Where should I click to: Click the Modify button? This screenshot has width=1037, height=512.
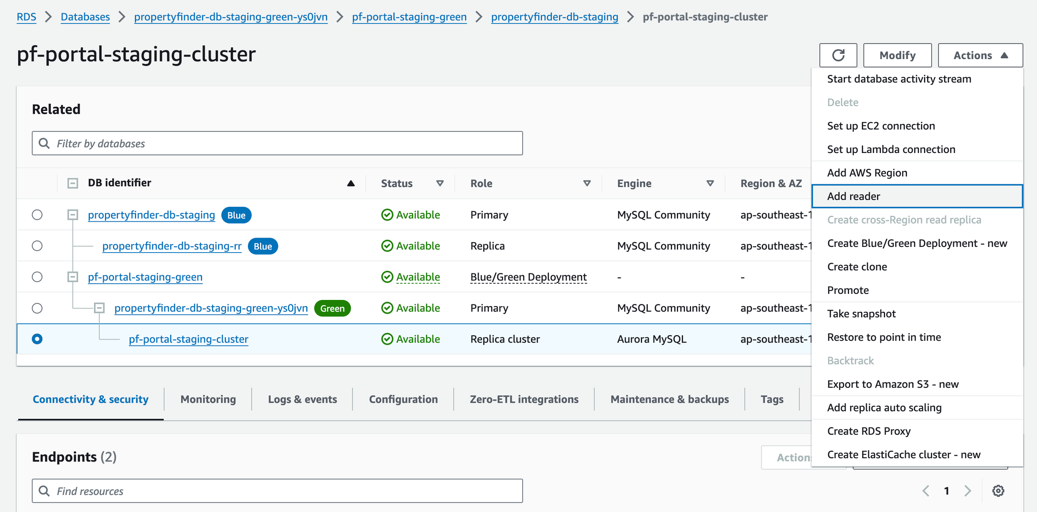[897, 55]
